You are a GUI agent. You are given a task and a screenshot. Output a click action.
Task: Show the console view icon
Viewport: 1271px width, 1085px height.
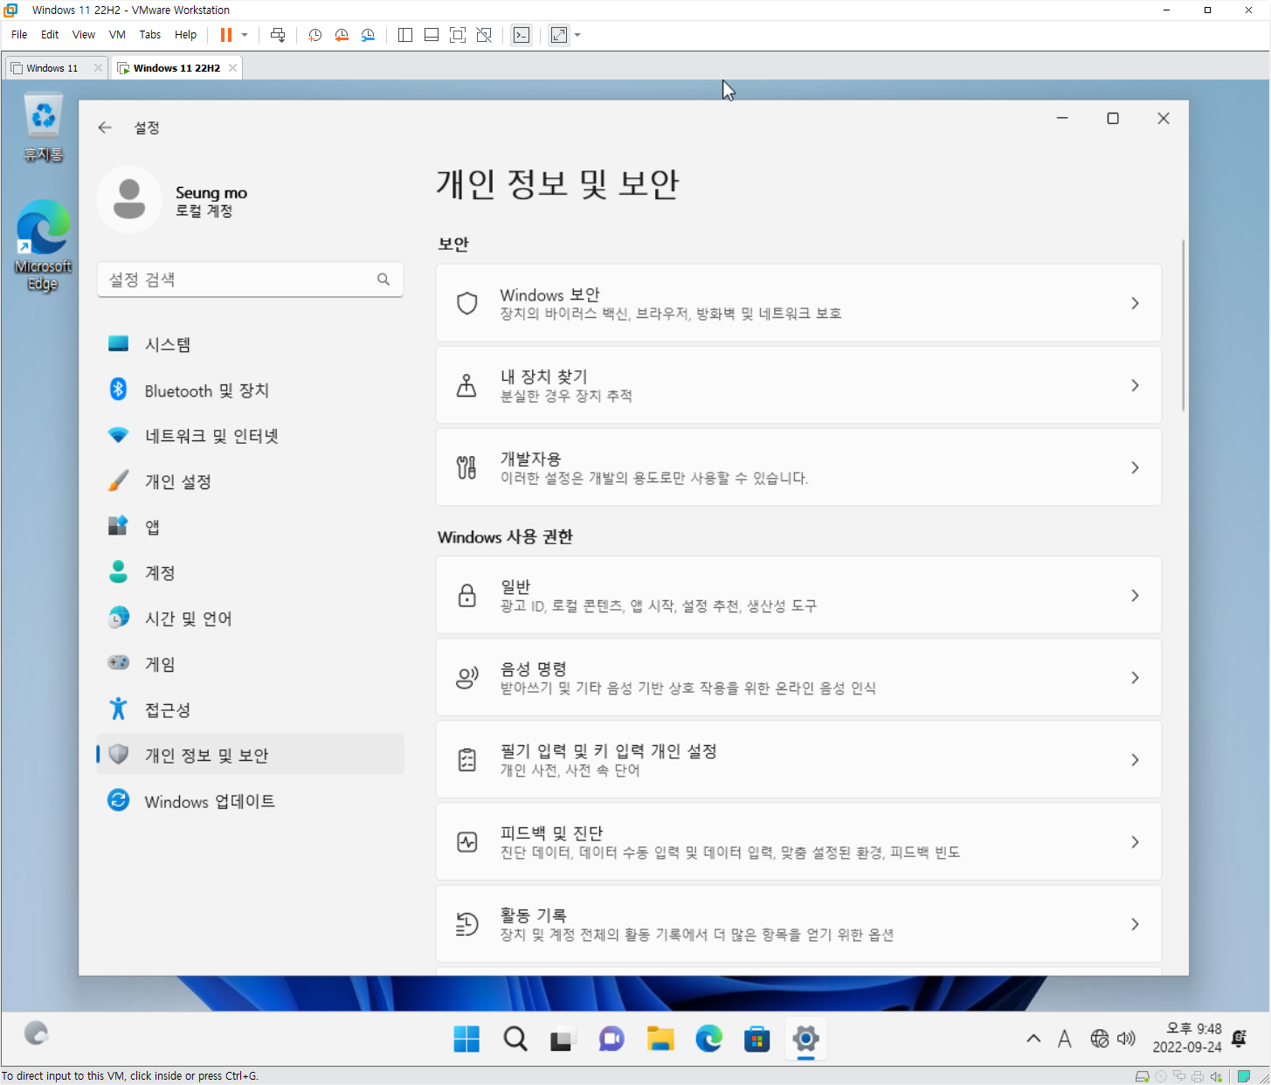[522, 35]
